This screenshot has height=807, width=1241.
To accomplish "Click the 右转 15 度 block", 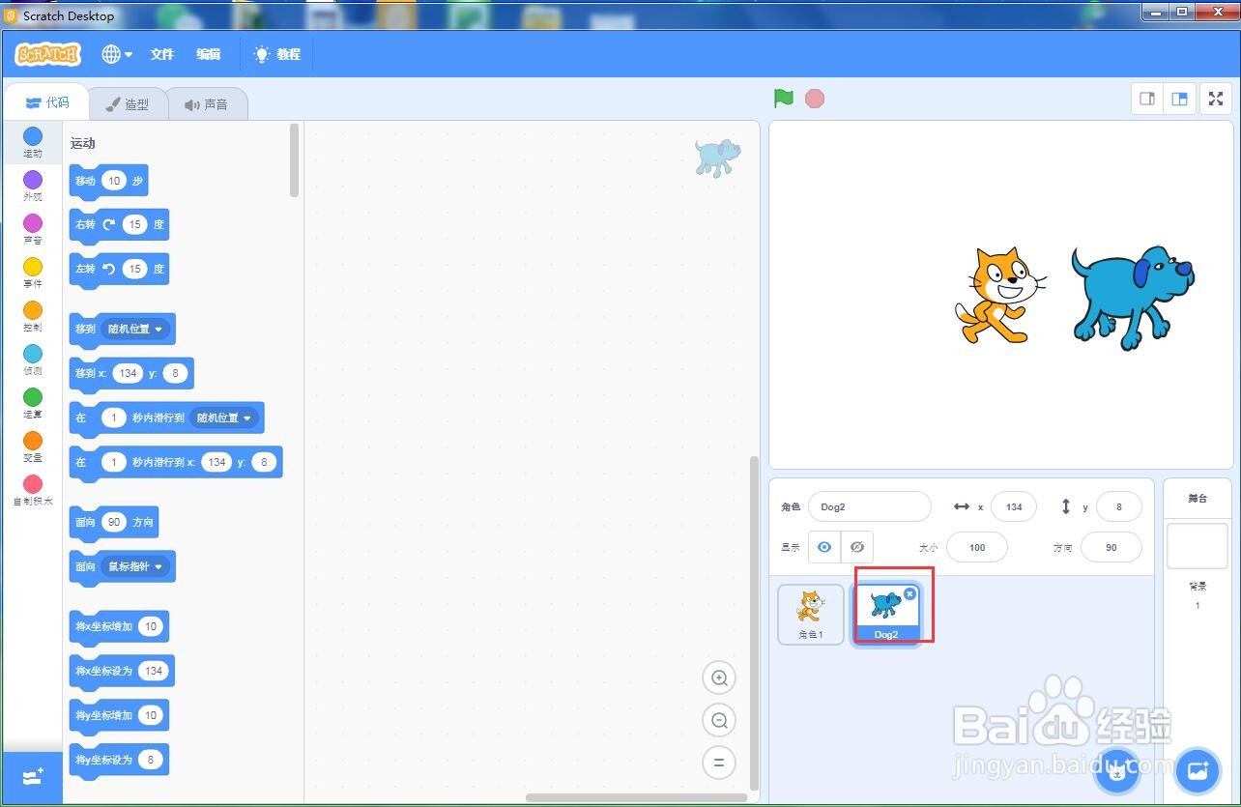I will [119, 224].
